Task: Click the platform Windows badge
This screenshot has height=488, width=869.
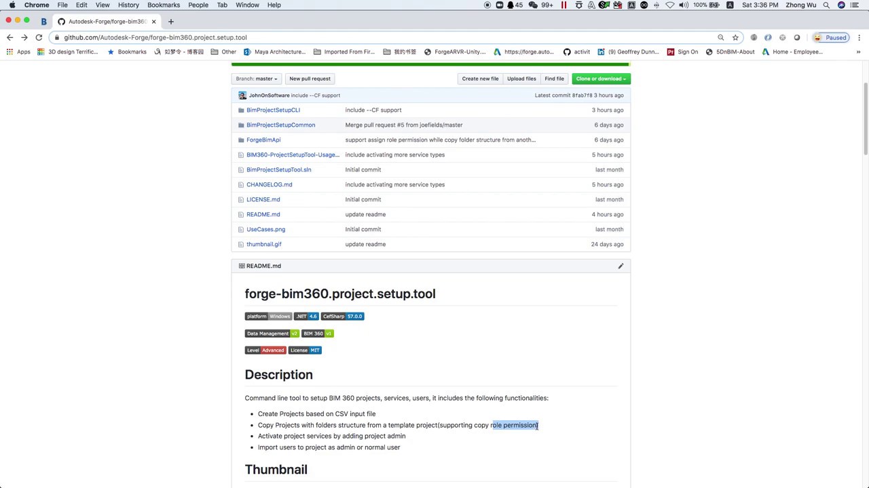Action: coord(268,317)
